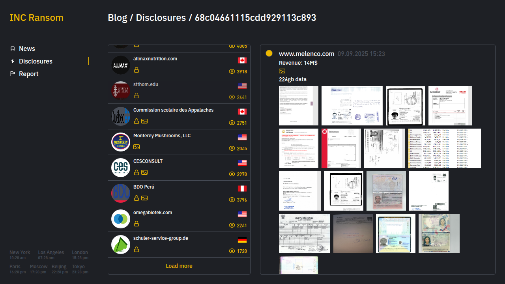Click the eye views icon showing 1720
The width and height of the screenshot is (505, 284).
pyautogui.click(x=232, y=251)
